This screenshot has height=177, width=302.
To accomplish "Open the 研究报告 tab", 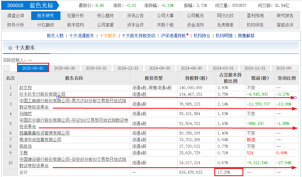I will (x=285, y=16).
